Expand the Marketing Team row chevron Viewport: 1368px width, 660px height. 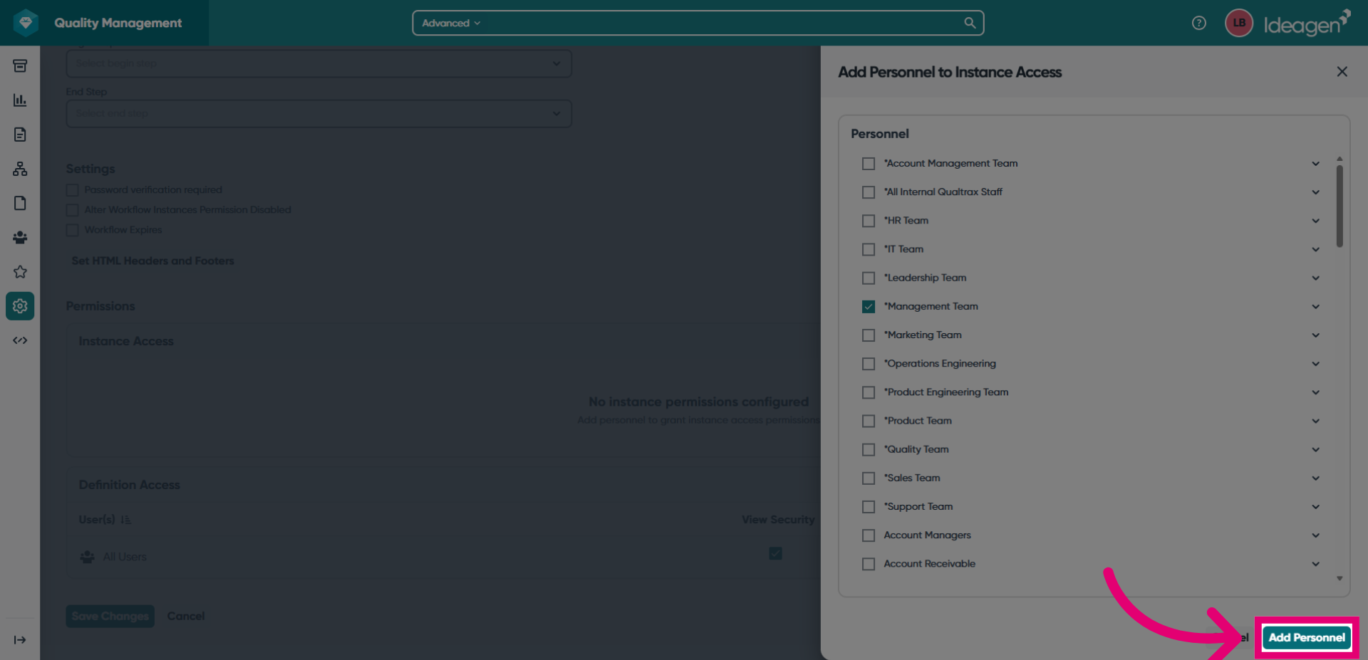click(1316, 335)
